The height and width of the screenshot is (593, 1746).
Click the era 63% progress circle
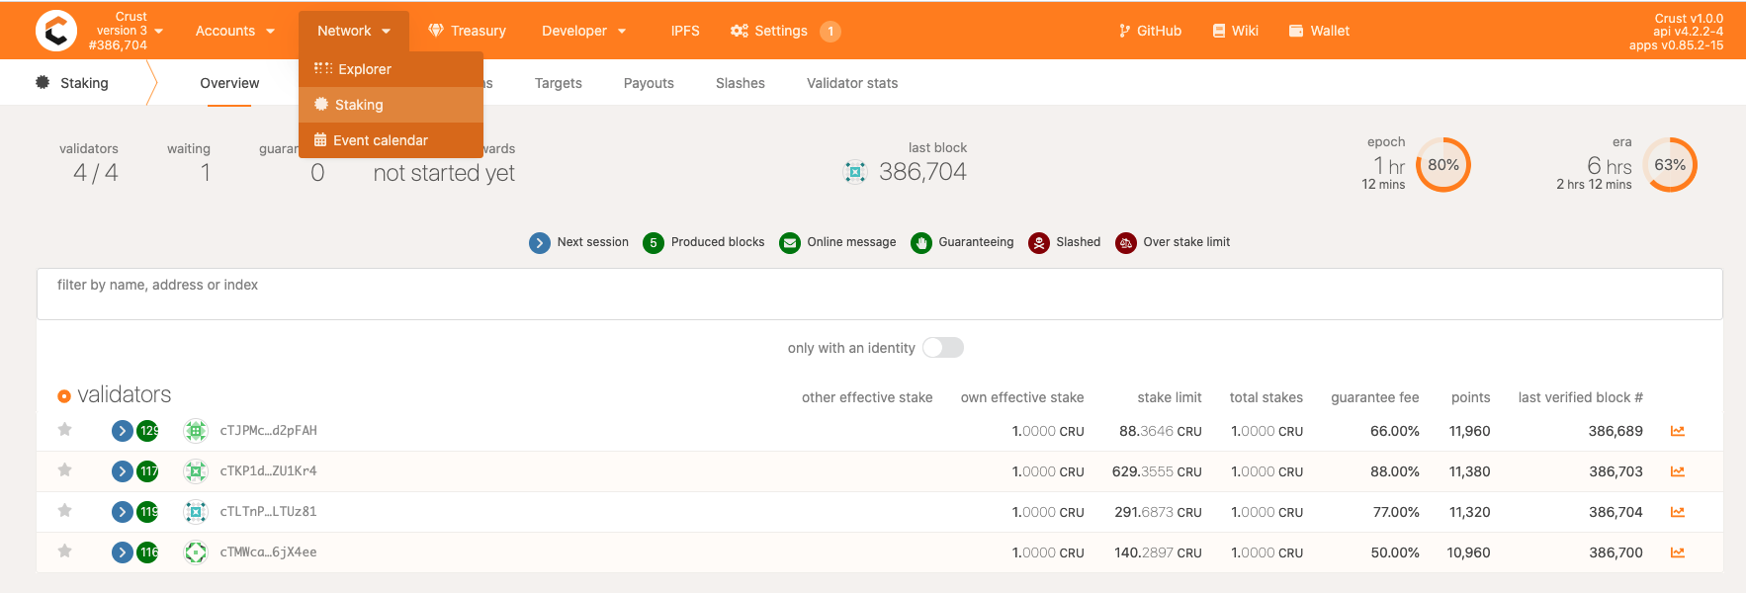point(1670,165)
